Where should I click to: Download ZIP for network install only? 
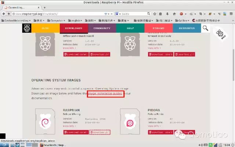[x=184, y=54]
